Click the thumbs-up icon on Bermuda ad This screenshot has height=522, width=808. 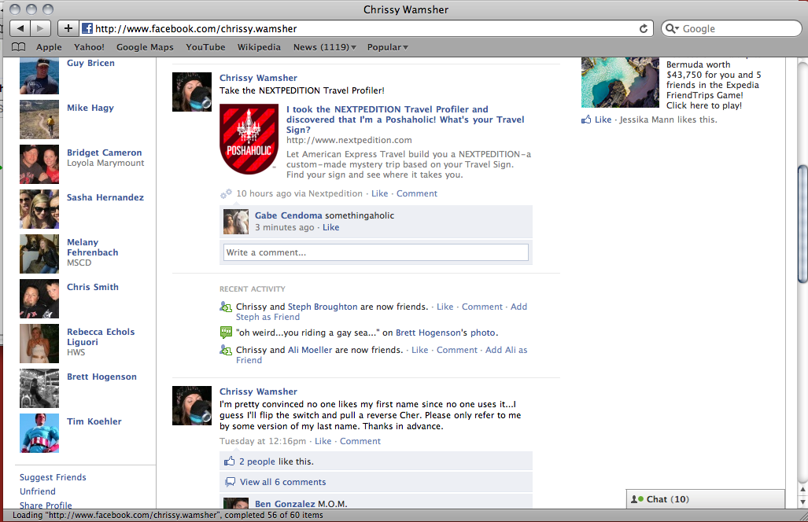tap(586, 119)
